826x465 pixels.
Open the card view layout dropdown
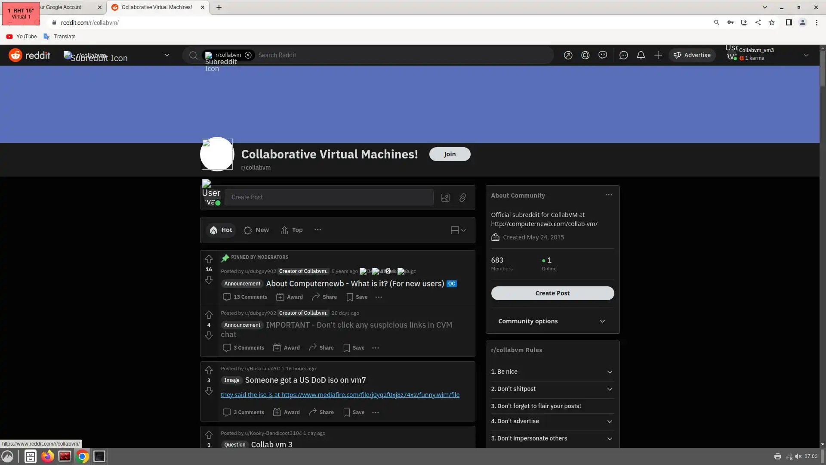pos(458,230)
